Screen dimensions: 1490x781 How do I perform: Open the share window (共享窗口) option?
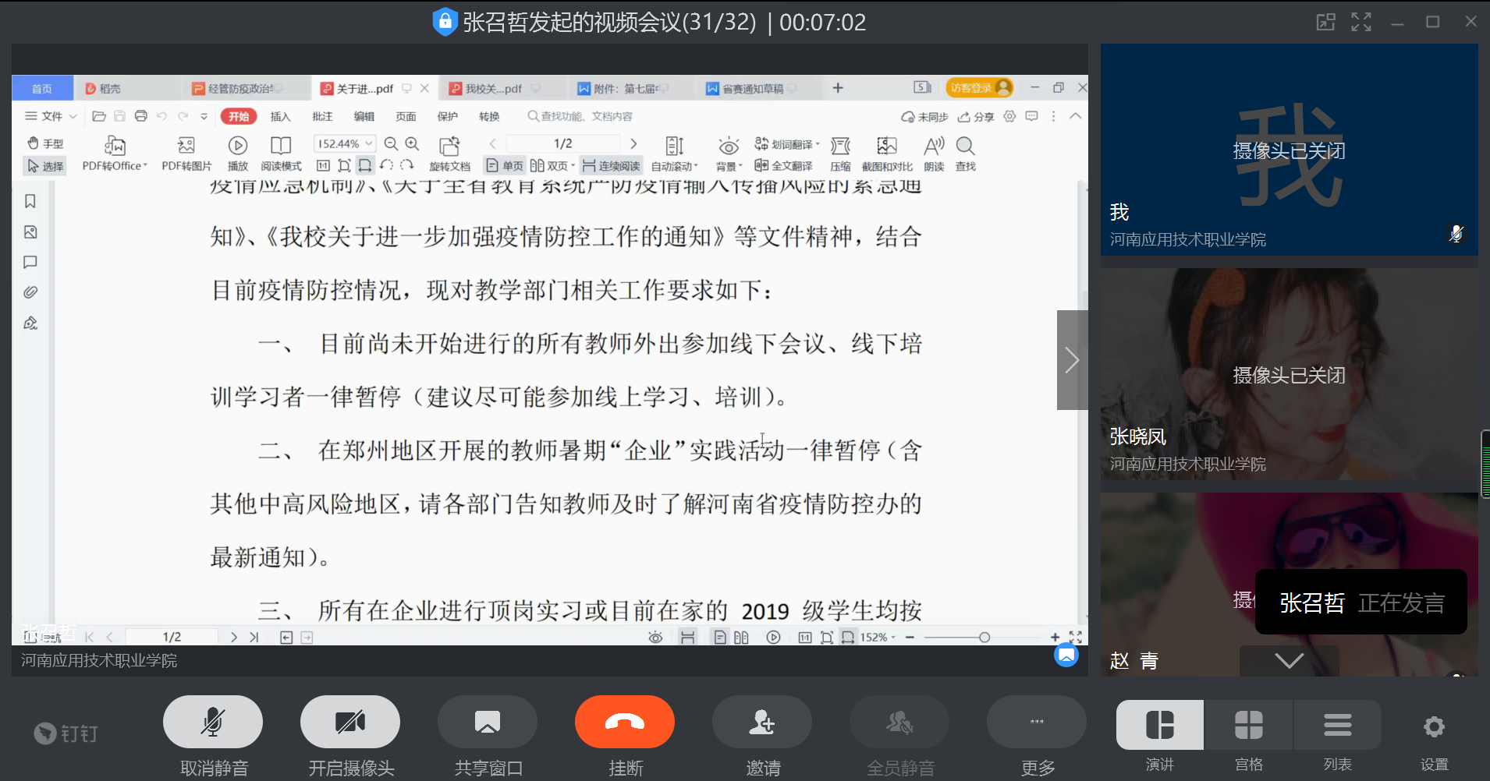coord(488,722)
